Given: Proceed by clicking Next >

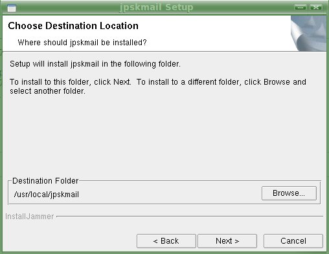Looking at the screenshot, I should coord(227,241).
